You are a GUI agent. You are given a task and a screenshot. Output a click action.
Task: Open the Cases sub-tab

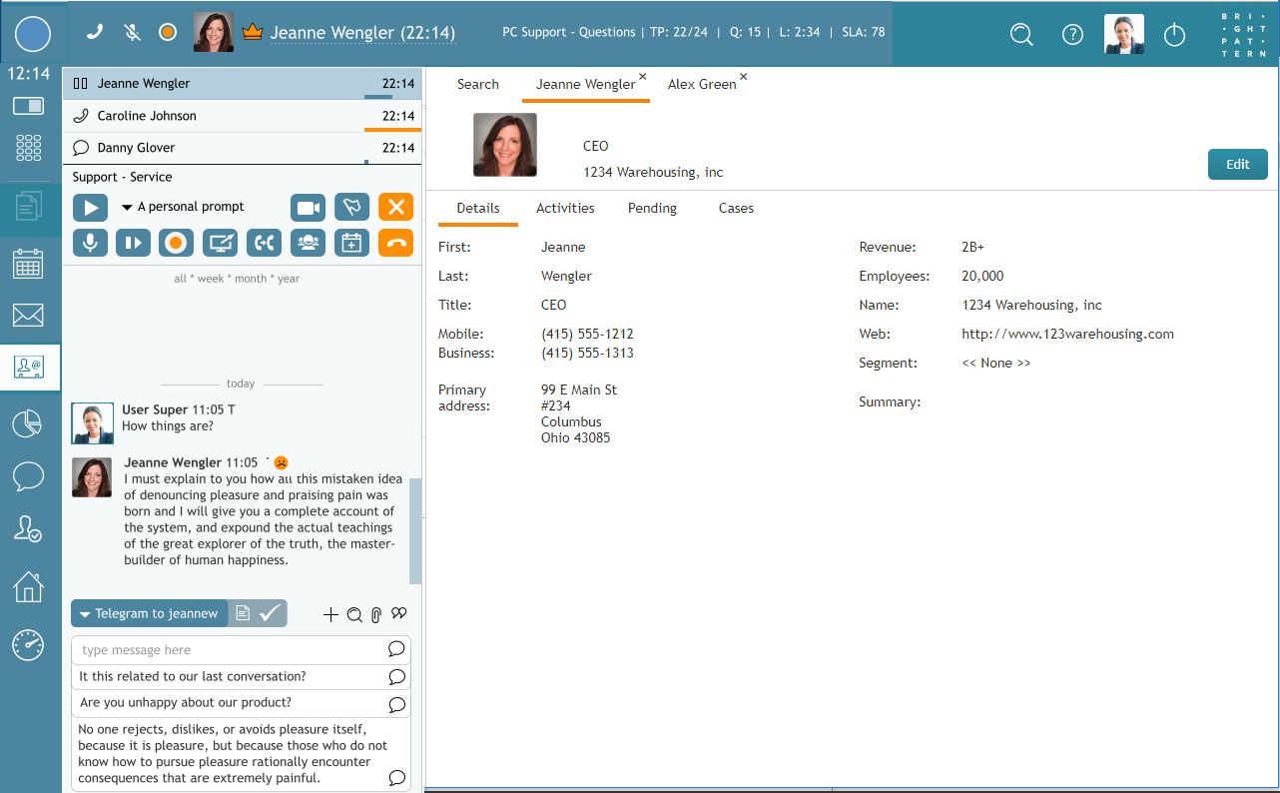coord(736,208)
